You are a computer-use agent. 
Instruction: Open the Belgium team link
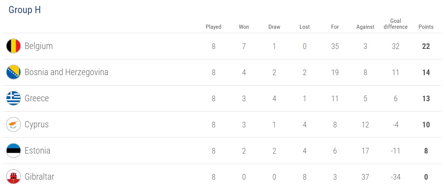tap(39, 46)
